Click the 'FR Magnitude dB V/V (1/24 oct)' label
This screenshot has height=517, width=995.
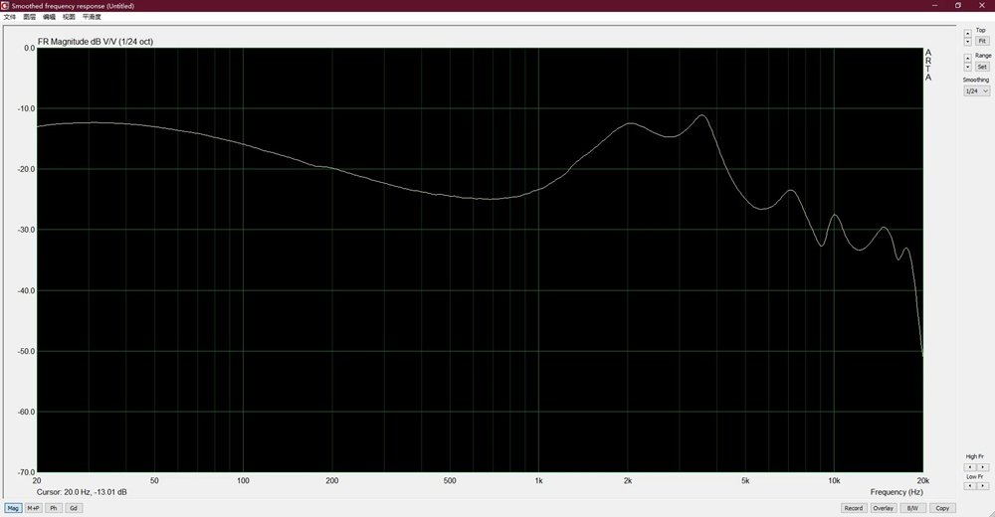[96, 42]
